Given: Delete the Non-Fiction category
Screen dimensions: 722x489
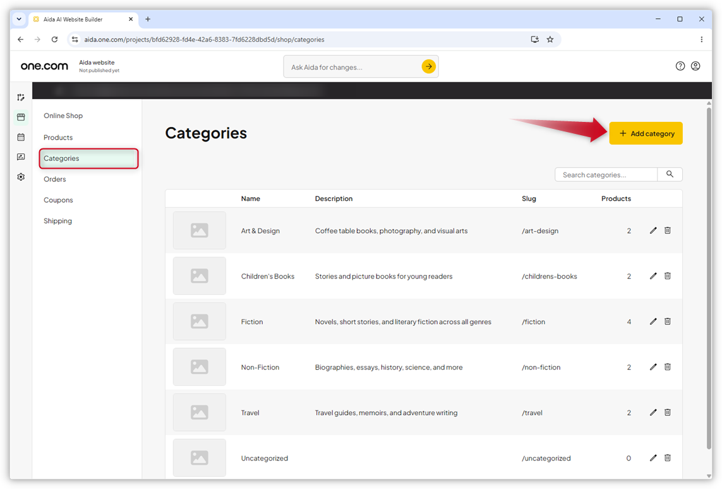Looking at the screenshot, I should click(x=667, y=367).
